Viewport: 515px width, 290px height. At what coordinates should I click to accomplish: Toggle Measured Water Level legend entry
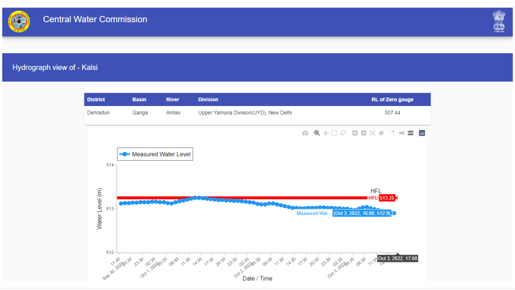(155, 154)
